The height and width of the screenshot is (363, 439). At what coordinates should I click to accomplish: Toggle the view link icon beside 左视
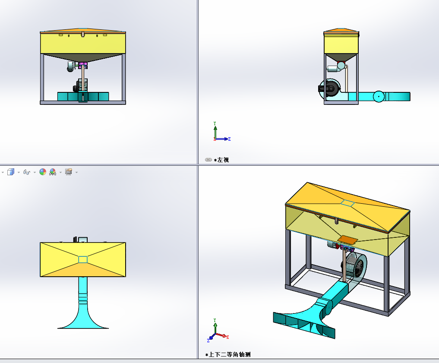(x=208, y=160)
